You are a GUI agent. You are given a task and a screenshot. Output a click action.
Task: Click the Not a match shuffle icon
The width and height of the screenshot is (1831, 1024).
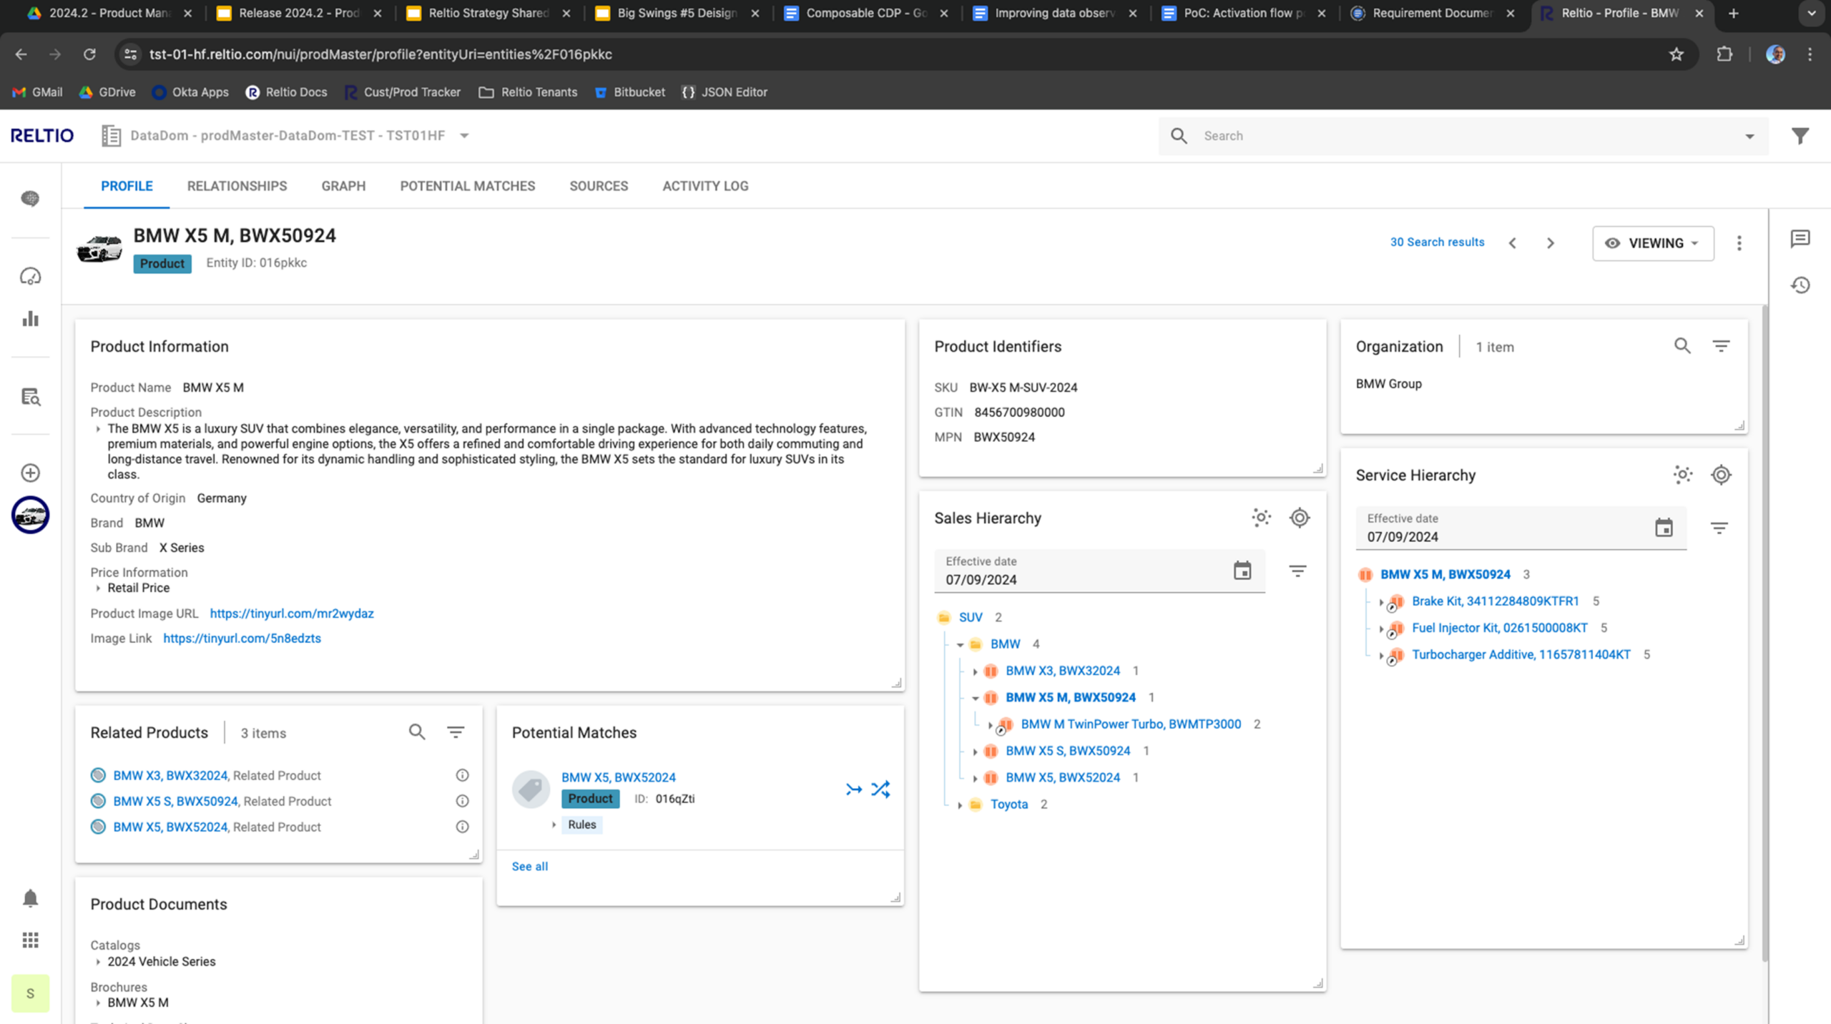(x=880, y=789)
